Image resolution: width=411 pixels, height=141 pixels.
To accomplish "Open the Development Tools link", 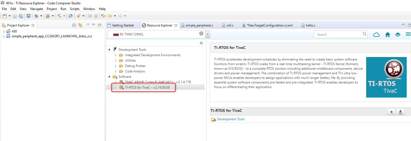I will [x=231, y=119].
